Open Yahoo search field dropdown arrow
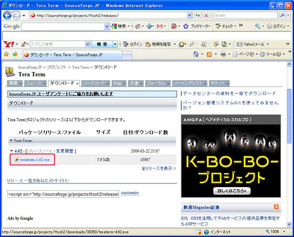Screen dimensions: 294x237 87,44
